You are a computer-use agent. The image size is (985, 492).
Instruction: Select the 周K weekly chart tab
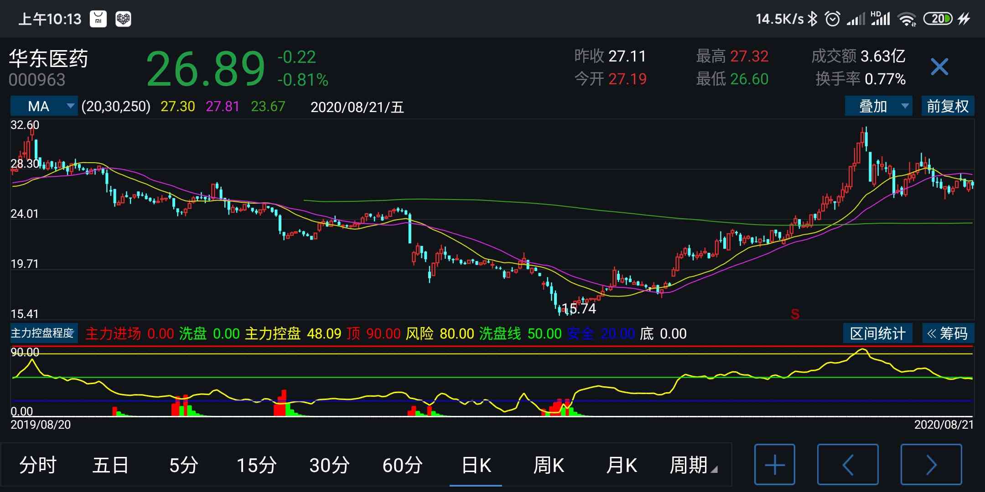point(549,465)
